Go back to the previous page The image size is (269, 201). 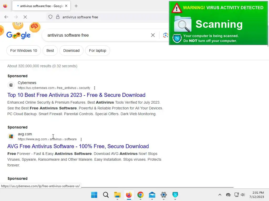tap(6, 17)
